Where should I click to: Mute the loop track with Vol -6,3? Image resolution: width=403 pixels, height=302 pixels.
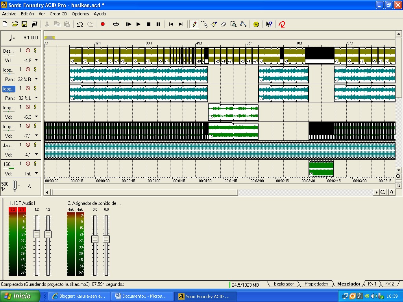[x=28, y=107]
